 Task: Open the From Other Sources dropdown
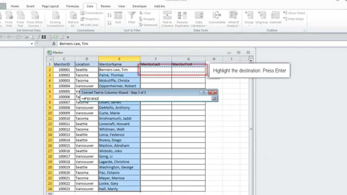pyautogui.click(x=35, y=19)
